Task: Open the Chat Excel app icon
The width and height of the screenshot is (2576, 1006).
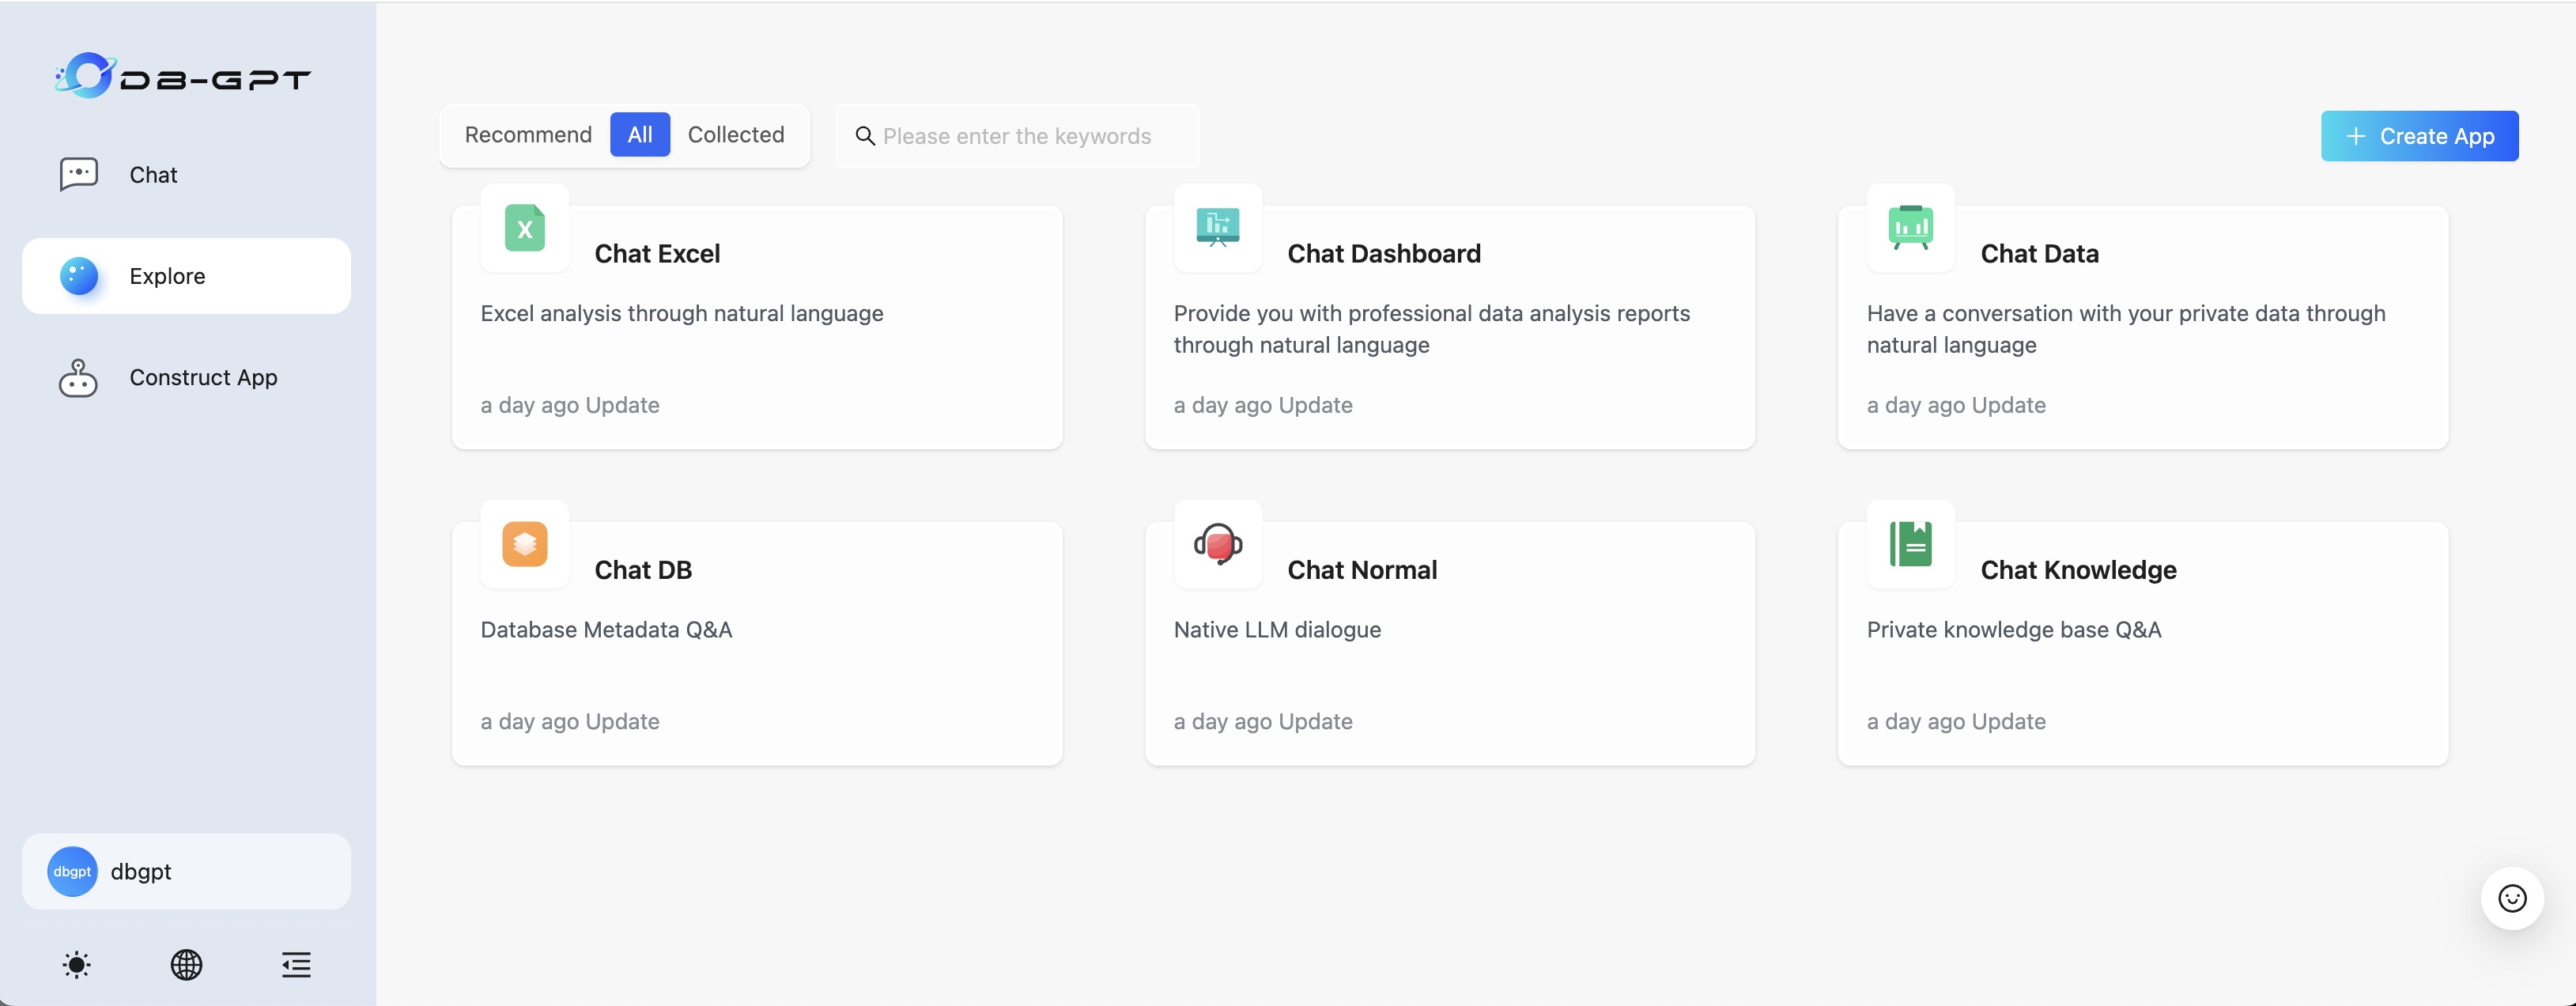Action: point(524,229)
